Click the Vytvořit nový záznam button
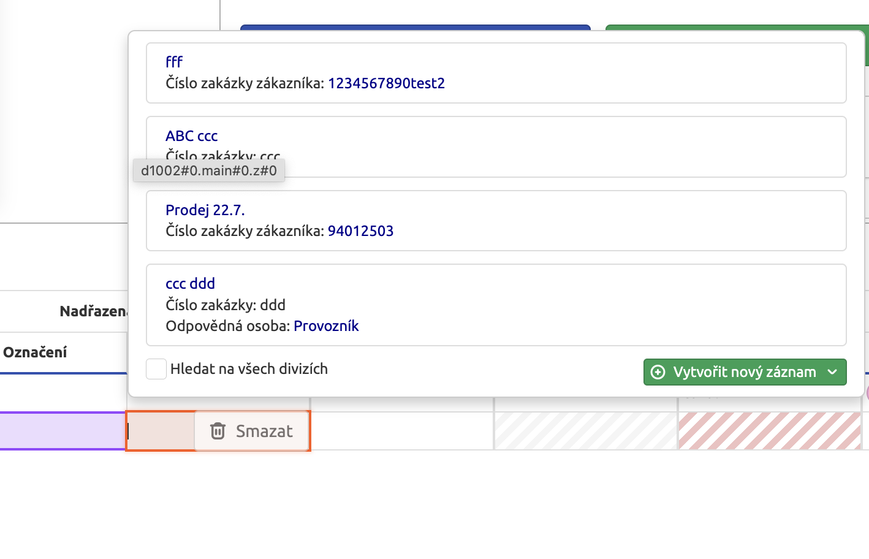The image size is (869, 559). coord(745,372)
